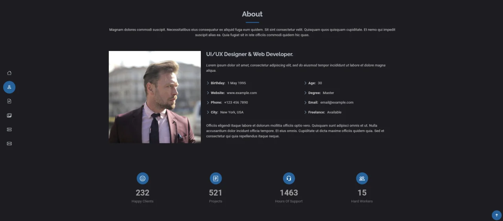
Task: Click the Happy Clients smiley icon
Action: pos(143,178)
